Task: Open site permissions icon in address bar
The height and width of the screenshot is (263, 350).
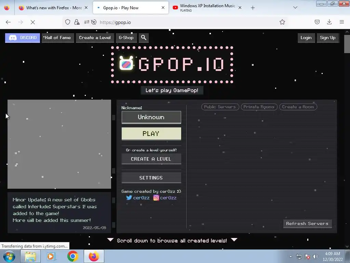Action: [86, 22]
